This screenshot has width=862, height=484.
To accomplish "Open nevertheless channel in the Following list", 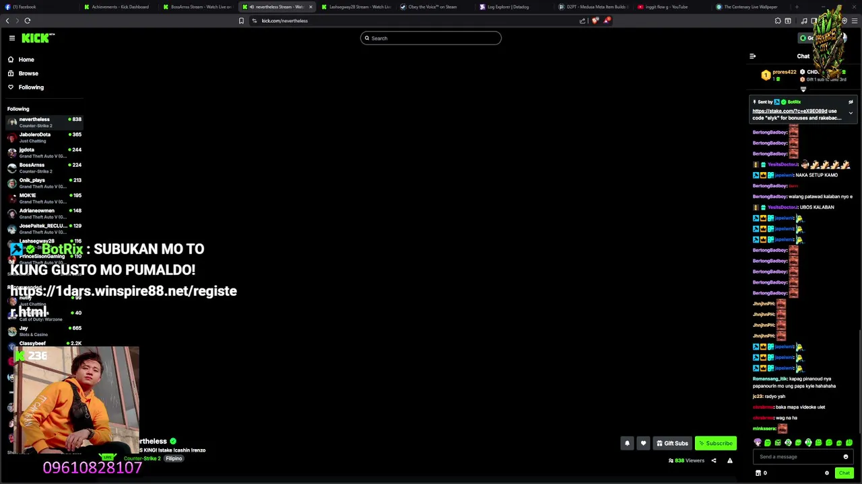I will pyautogui.click(x=44, y=122).
